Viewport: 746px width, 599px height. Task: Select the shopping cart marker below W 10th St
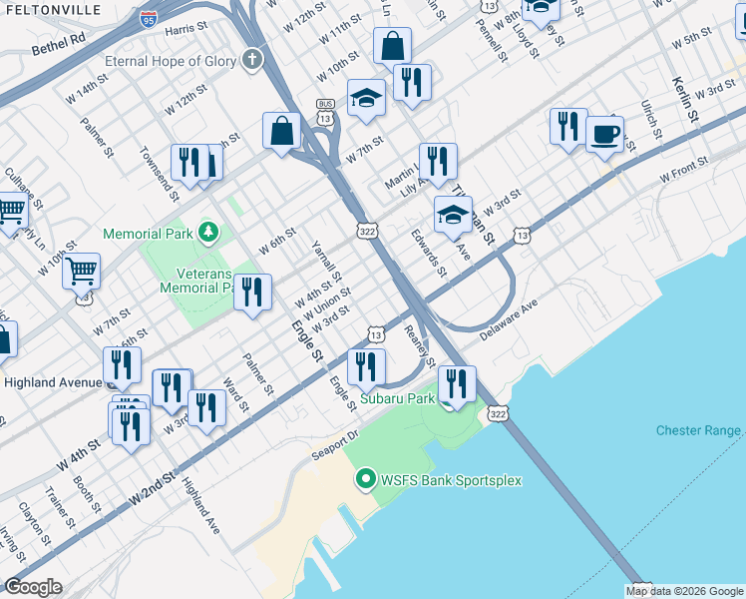82,273
